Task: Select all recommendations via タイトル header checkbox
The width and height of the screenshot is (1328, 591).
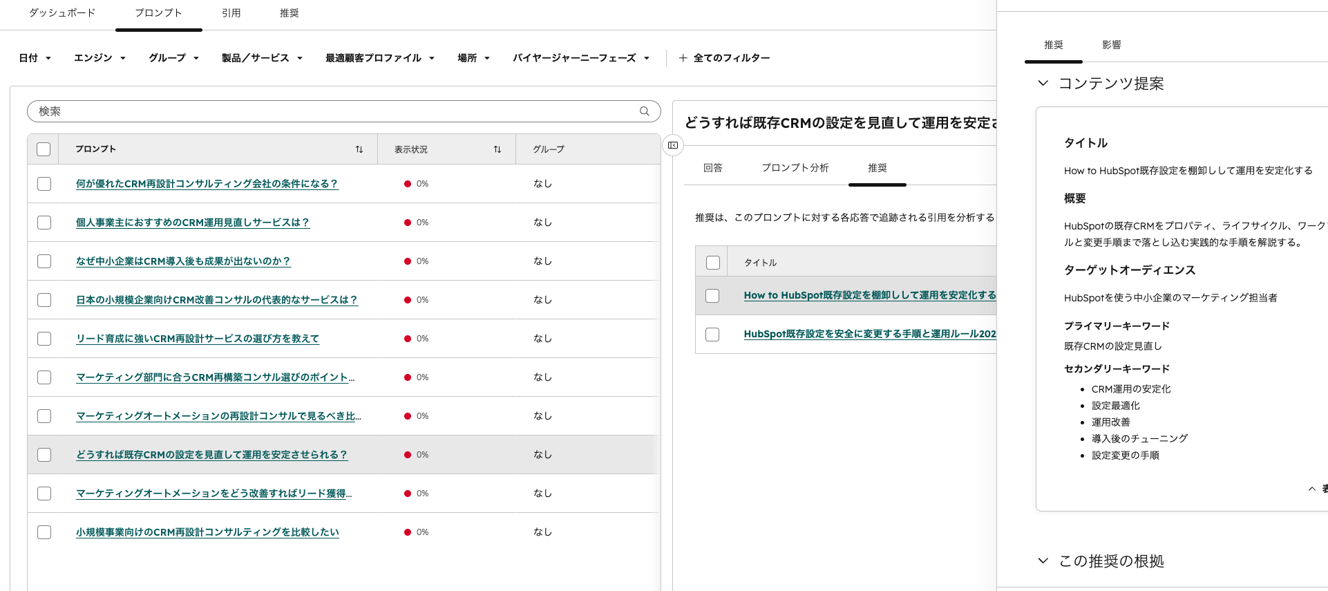Action: tap(713, 263)
